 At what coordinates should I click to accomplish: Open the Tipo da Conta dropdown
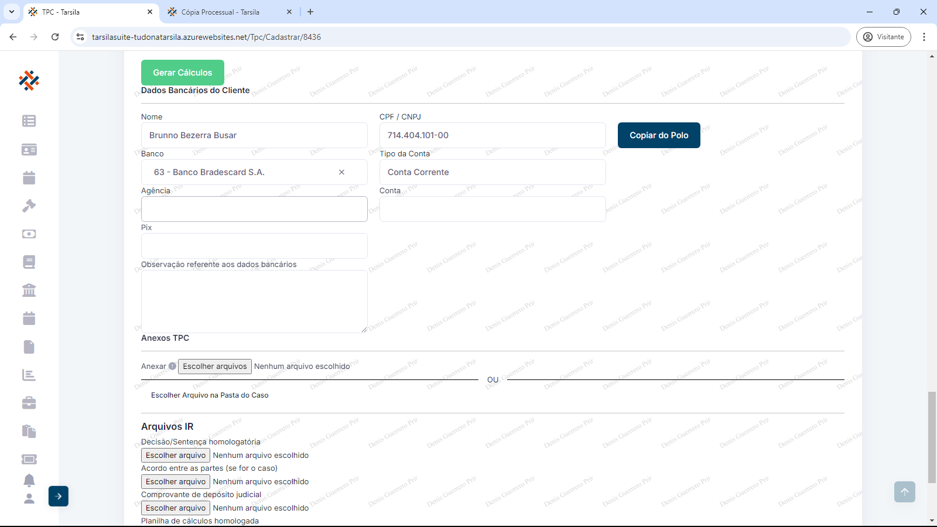click(x=492, y=172)
